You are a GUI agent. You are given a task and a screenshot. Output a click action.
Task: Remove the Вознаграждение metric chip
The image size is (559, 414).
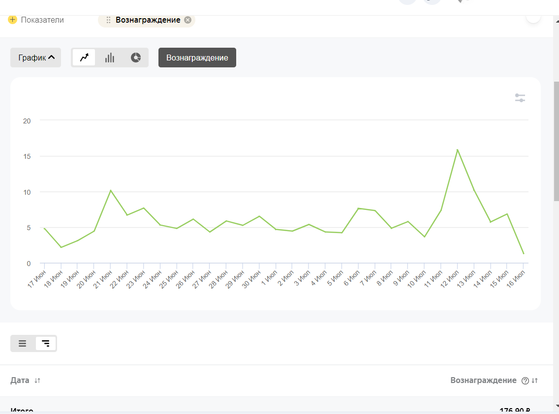(x=187, y=20)
